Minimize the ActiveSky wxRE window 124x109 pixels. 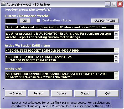(107, 4)
